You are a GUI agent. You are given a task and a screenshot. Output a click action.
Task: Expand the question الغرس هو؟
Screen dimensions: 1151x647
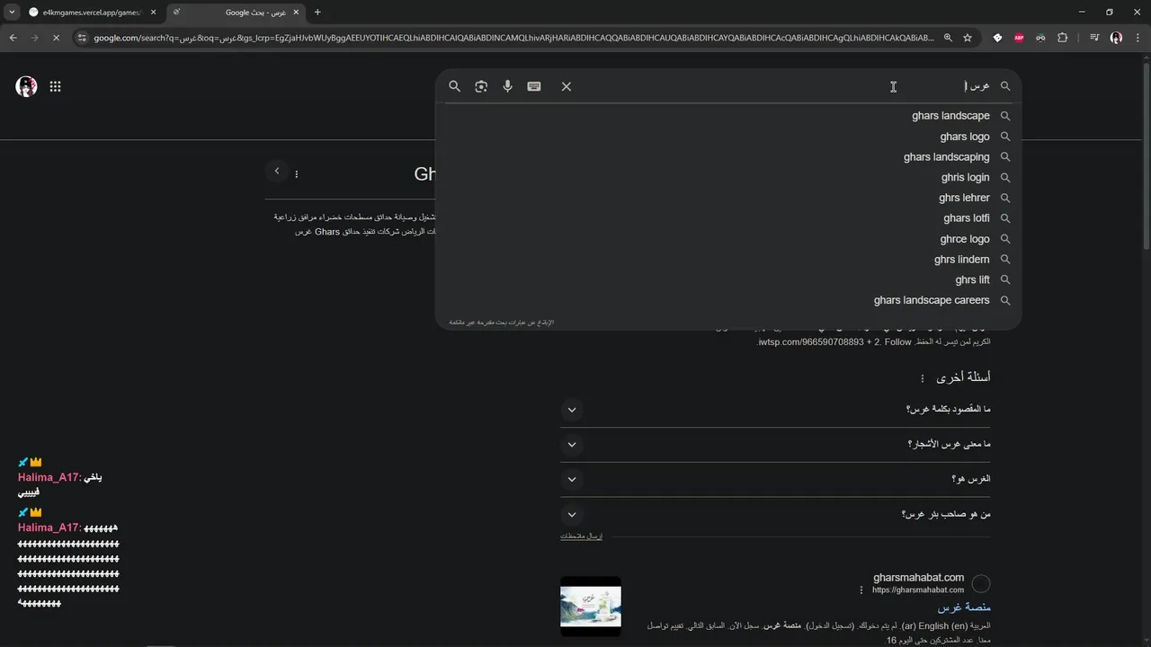coord(775,479)
